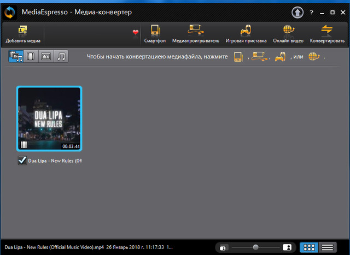Click the large thumbnail size icon
The width and height of the screenshot is (350, 255).
click(x=287, y=248)
